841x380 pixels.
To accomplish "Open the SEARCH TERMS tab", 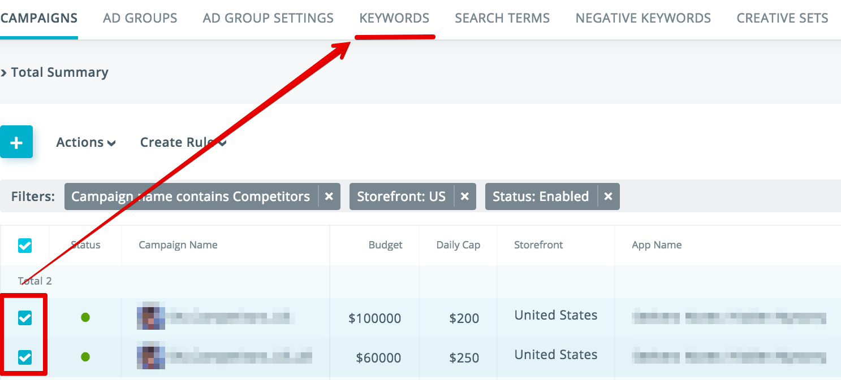I will 502,18.
